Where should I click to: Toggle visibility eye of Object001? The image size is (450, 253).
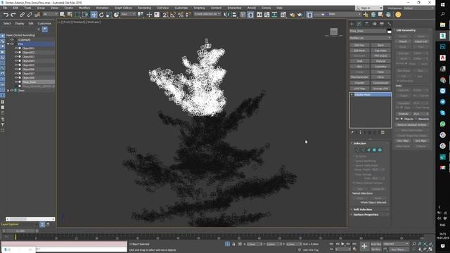pyautogui.click(x=16, y=48)
